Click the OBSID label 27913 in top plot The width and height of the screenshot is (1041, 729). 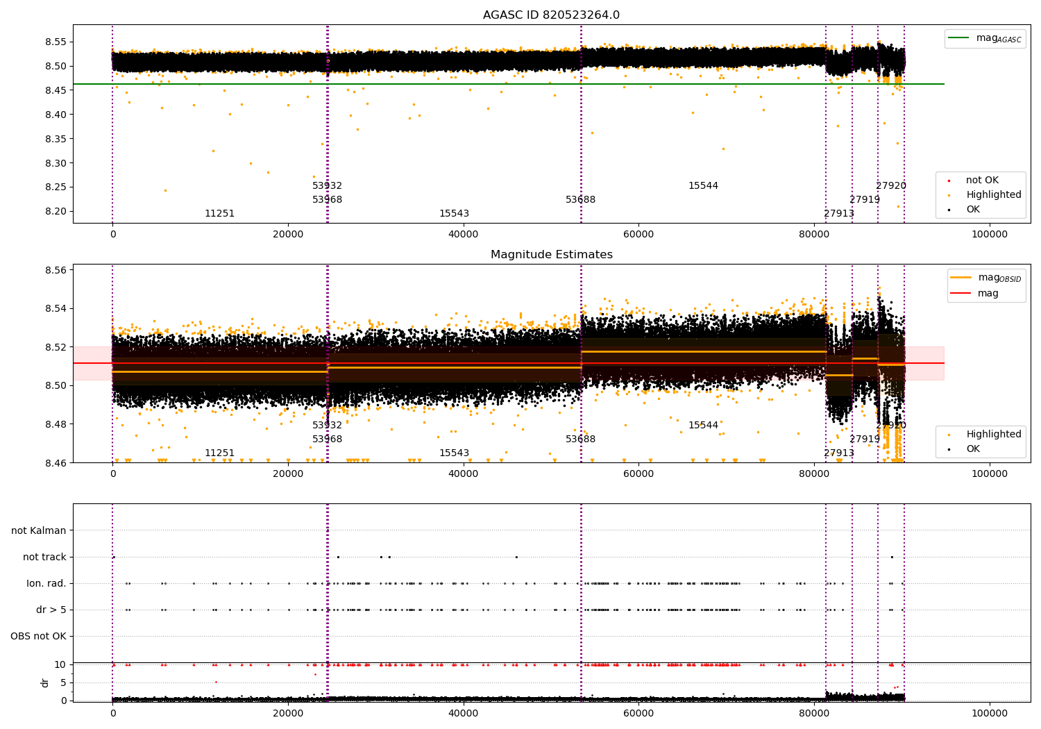(839, 214)
